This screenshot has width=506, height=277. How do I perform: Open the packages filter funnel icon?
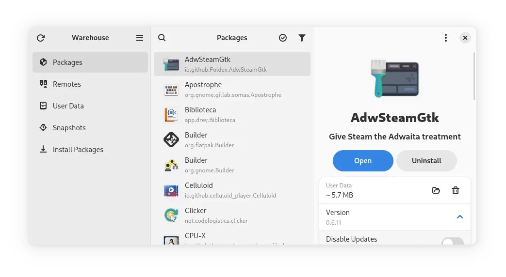(302, 38)
